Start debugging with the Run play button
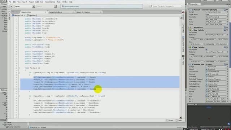The height and width of the screenshot is (130, 231). (x=11, y=6)
